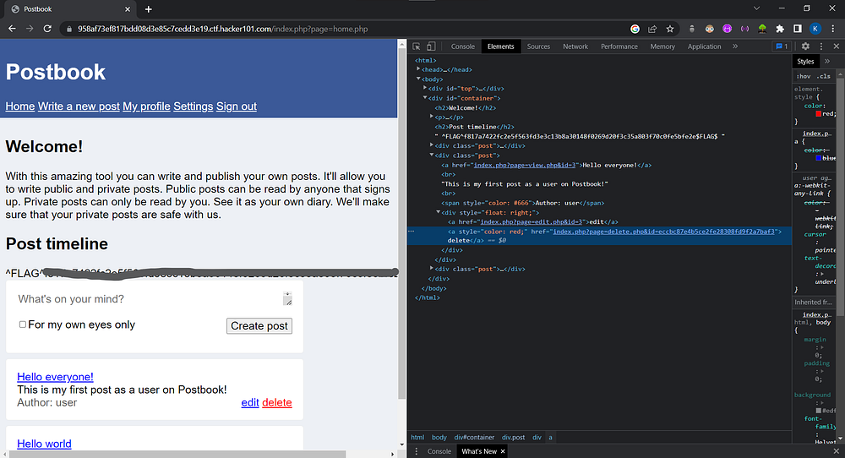This screenshot has width=845, height=458.
Task: Toggle the .cls class editor
Action: click(823, 75)
